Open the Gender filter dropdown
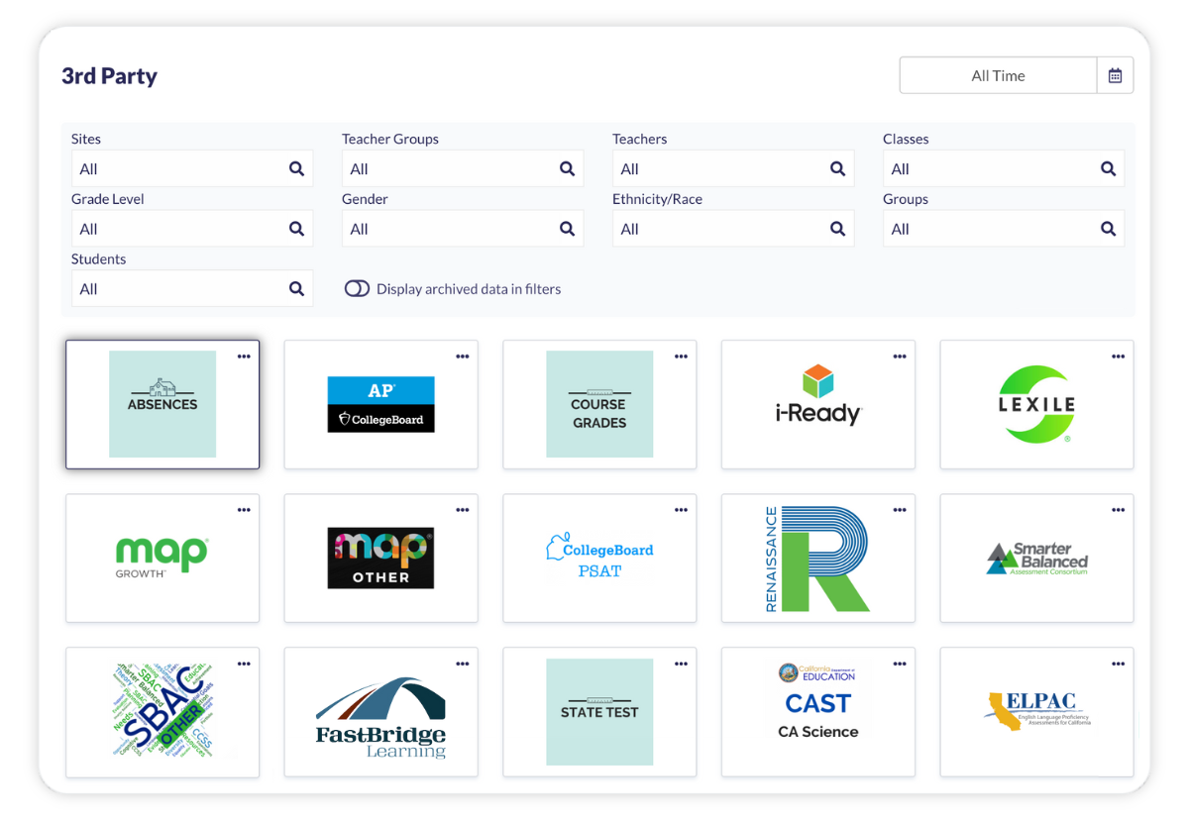Screen dimensions: 1189x820 tap(463, 229)
